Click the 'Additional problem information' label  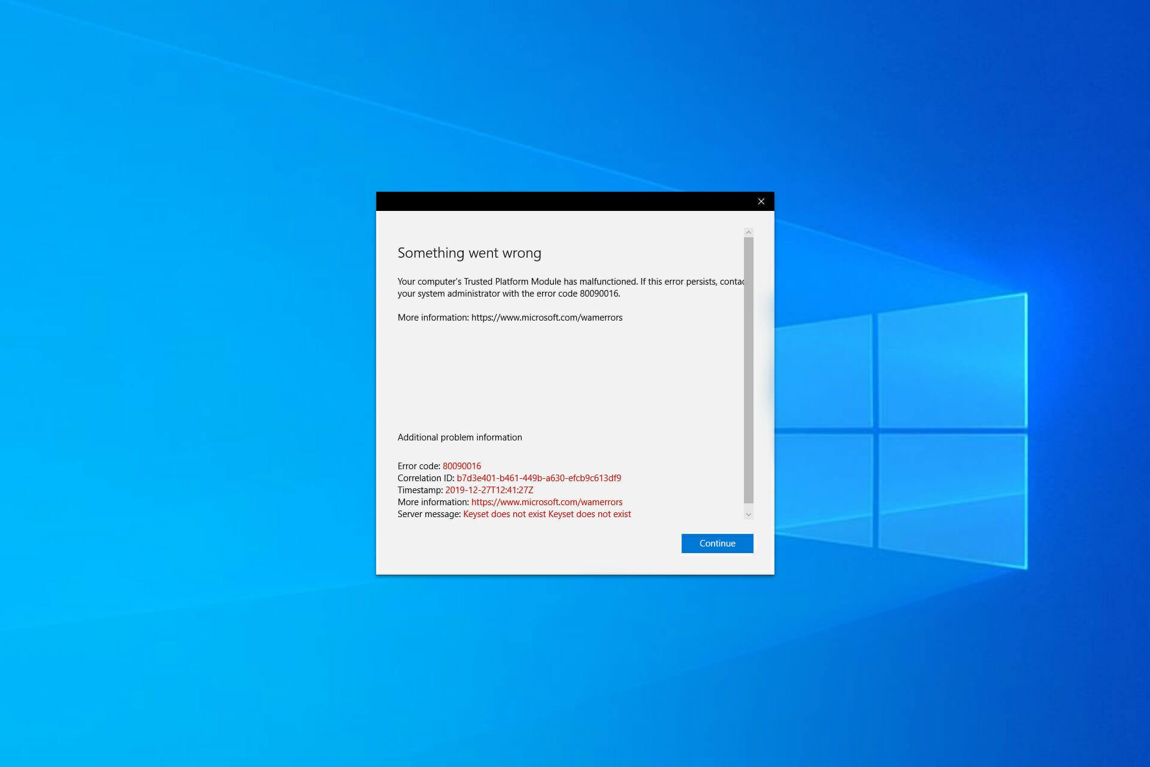coord(459,437)
